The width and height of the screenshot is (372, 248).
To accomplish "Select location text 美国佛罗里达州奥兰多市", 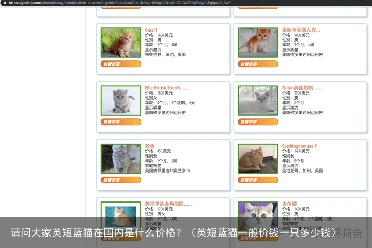I will 167,171.
